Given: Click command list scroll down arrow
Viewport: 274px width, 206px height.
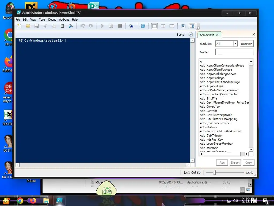Looking at the screenshot, I should (x=251, y=150).
